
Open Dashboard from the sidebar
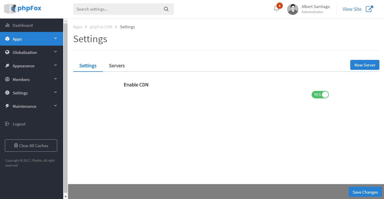tap(31, 25)
